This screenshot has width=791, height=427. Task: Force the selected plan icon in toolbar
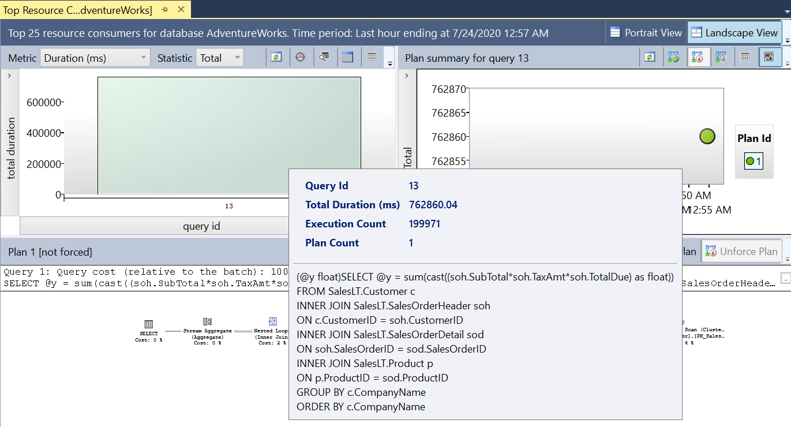(673, 57)
